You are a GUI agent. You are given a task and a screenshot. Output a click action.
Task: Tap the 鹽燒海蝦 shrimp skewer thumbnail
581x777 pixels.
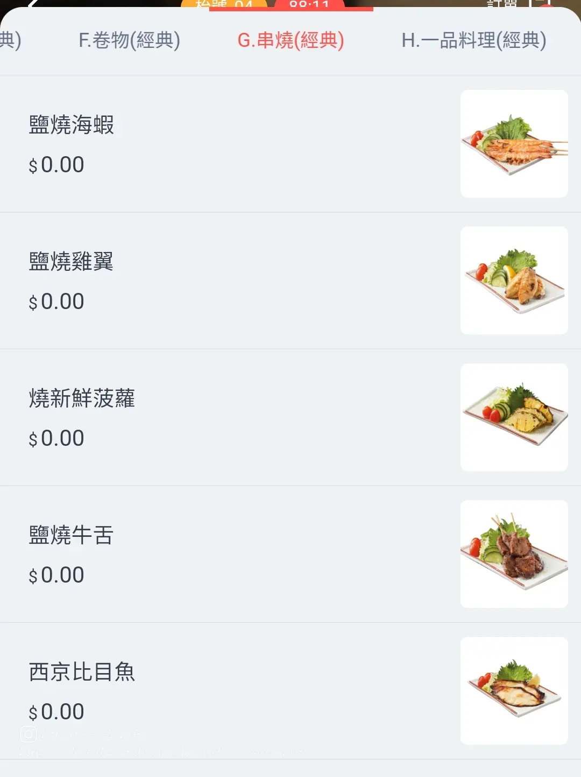pos(514,144)
